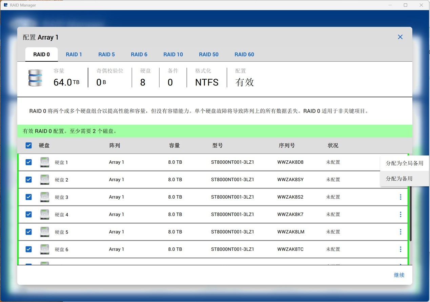Image resolution: width=430 pixels, height=302 pixels.
Task: Click the green 有效 RAID 0 配置 status banner
Action: pyautogui.click(x=215, y=131)
